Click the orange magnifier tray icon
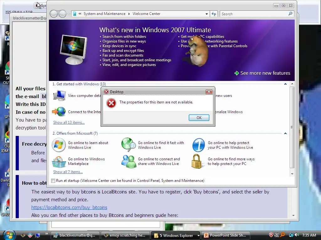The image size is (321, 240). click(x=282, y=235)
